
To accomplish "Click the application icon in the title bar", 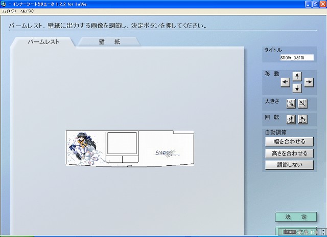I will [x=4, y=4].
